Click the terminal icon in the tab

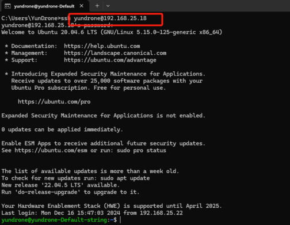[7, 6]
